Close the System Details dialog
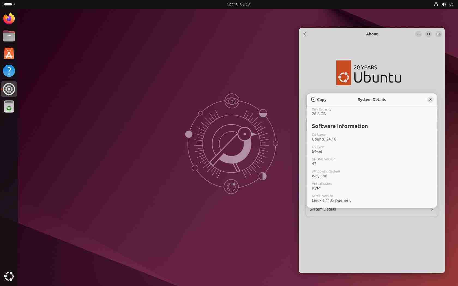 430,100
